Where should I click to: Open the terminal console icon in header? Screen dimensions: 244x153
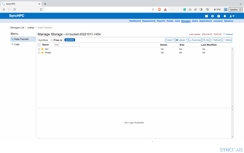point(206,16)
